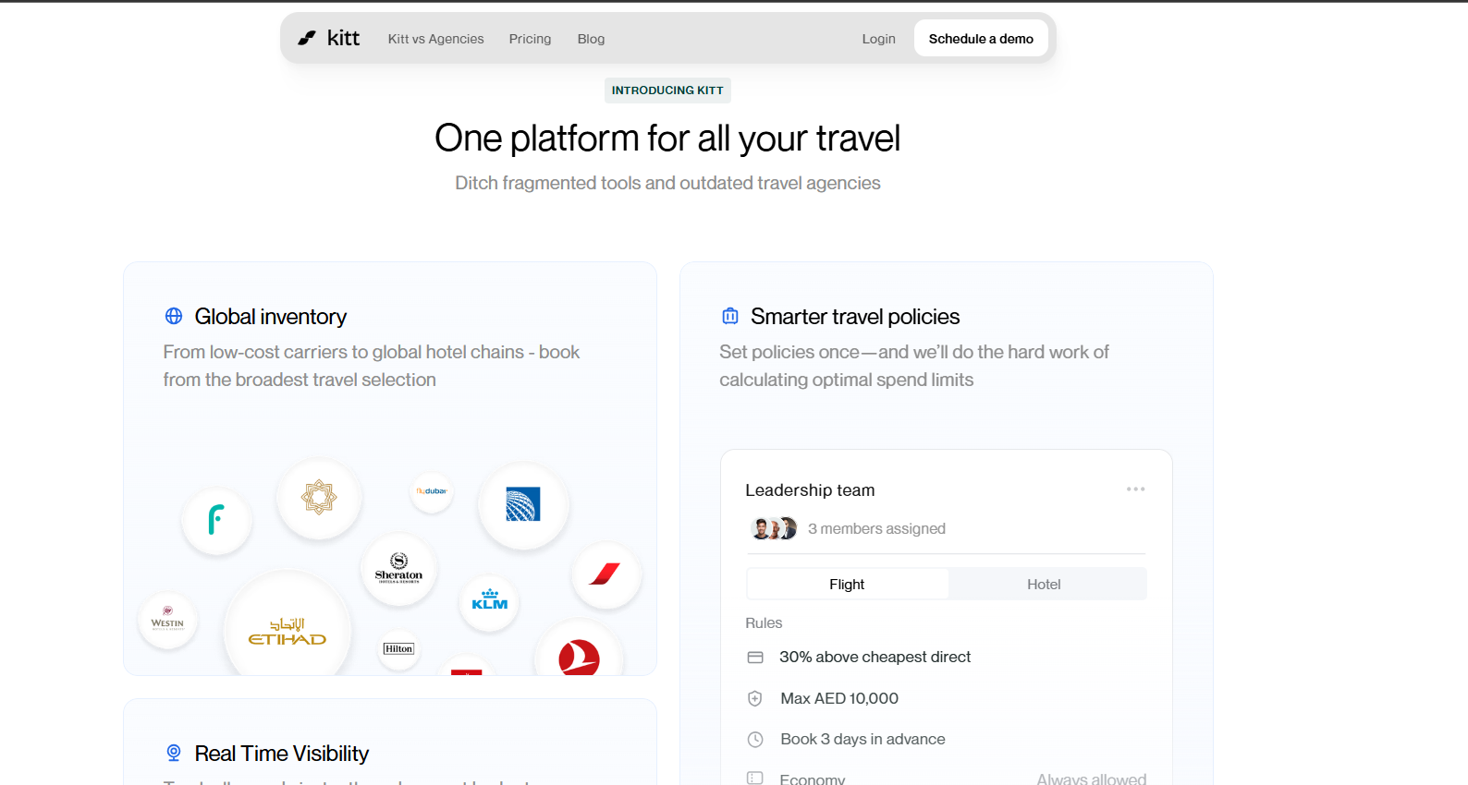
Task: Go to the Pricing page
Action: coord(530,39)
